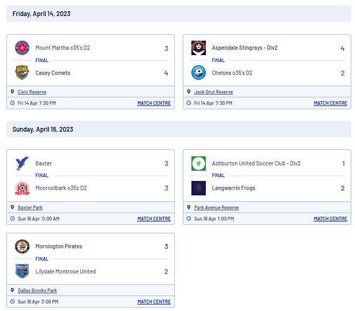Open Match Centre for Mount Martha vs Casey Comets
This screenshot has width=355, height=311.
pyautogui.click(x=154, y=103)
